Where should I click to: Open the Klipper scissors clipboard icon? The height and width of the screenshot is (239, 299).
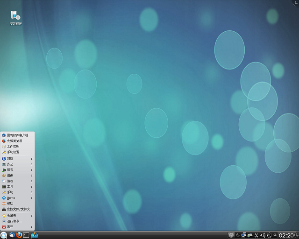(256, 235)
